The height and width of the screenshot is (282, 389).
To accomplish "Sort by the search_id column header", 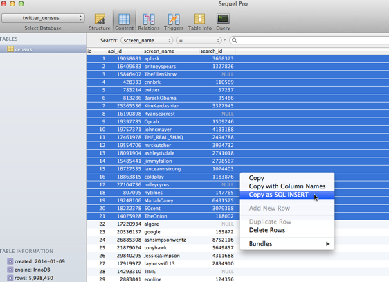I will [x=217, y=51].
